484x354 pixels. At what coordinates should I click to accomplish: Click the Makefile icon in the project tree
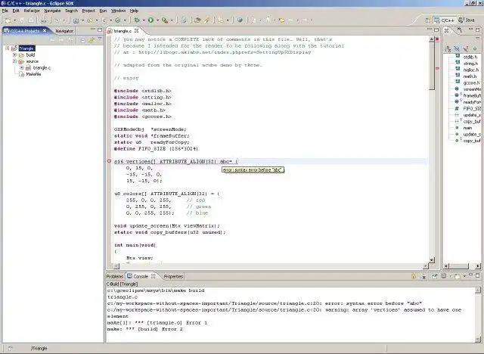pos(22,75)
